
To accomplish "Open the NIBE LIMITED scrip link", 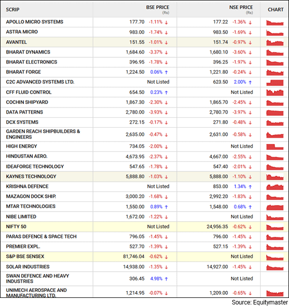I will (21, 217).
